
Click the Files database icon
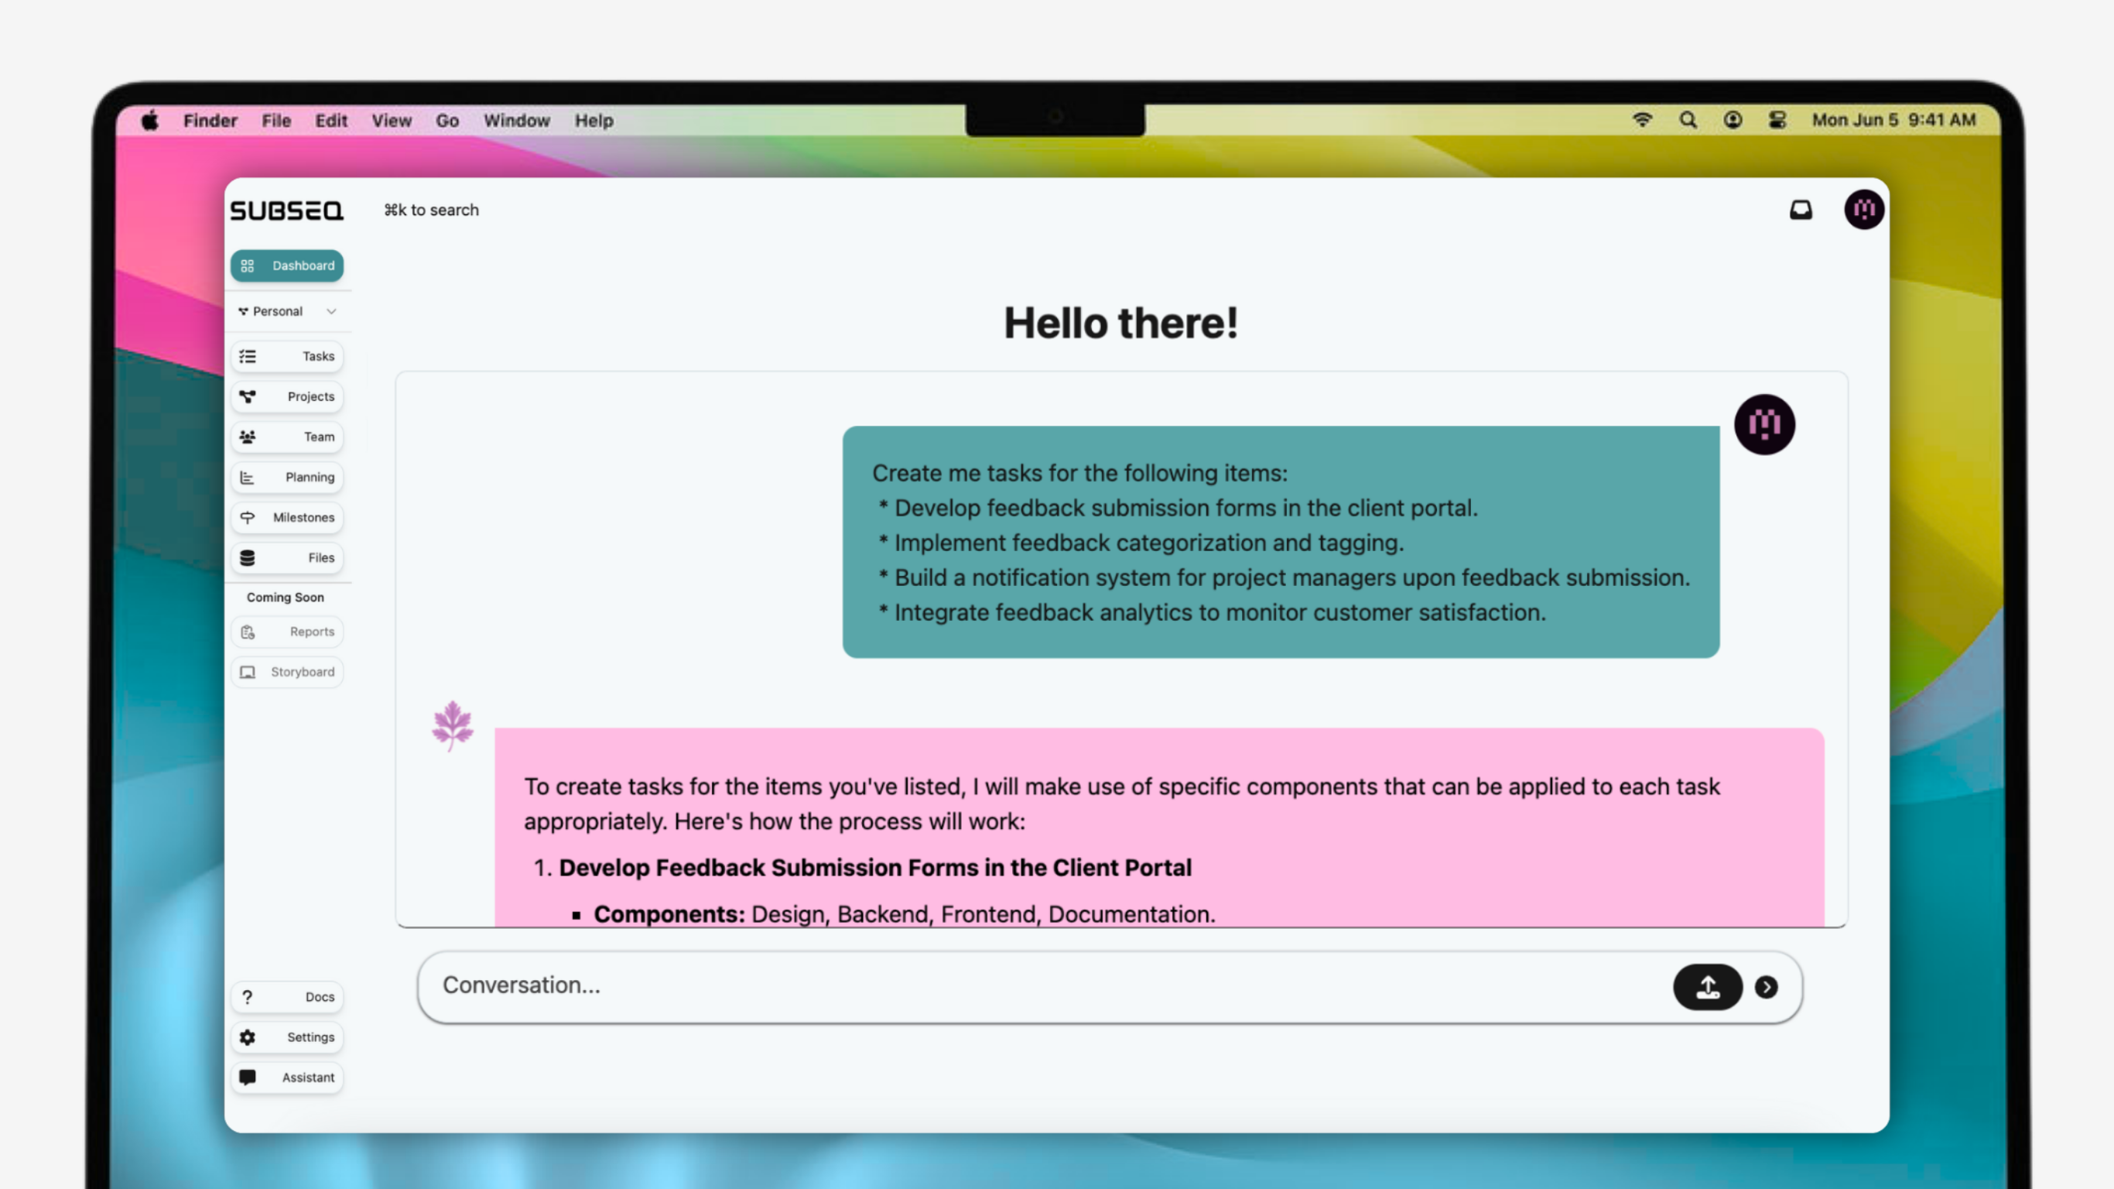click(x=248, y=557)
